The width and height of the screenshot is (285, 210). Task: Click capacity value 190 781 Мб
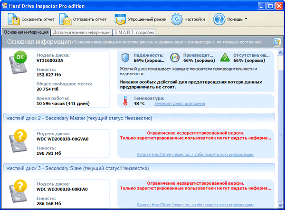pyautogui.click(x=49, y=153)
